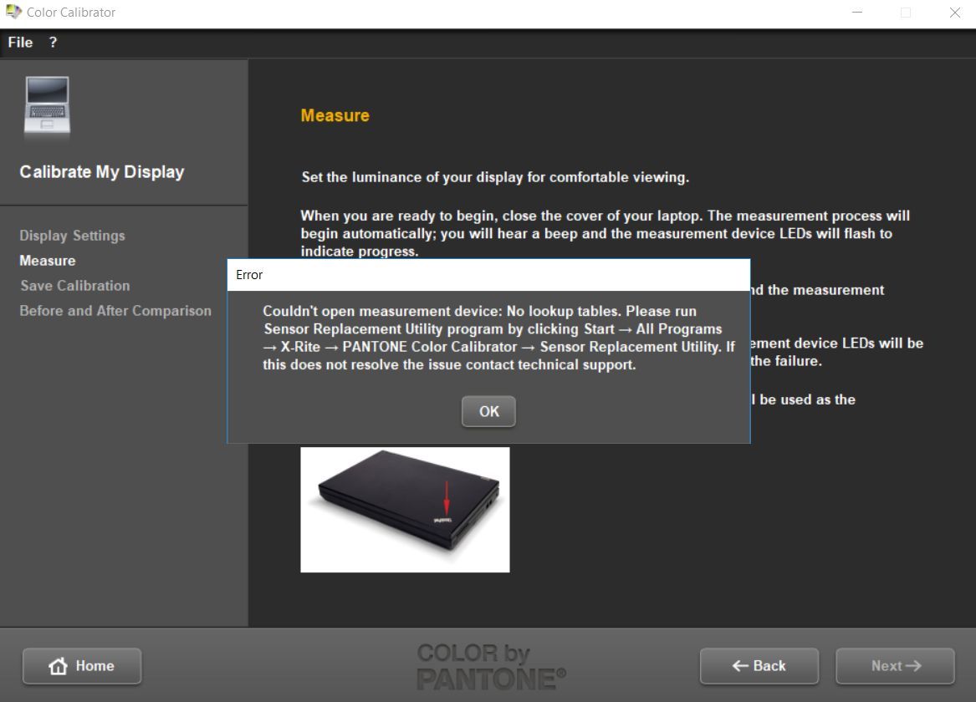Click the 'Calibrate My Display' heading
The image size is (976, 702).
102,171
